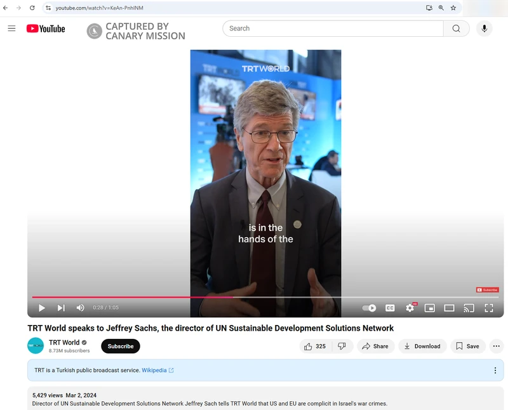Click the '8.73M subscribers' text

[69, 351]
